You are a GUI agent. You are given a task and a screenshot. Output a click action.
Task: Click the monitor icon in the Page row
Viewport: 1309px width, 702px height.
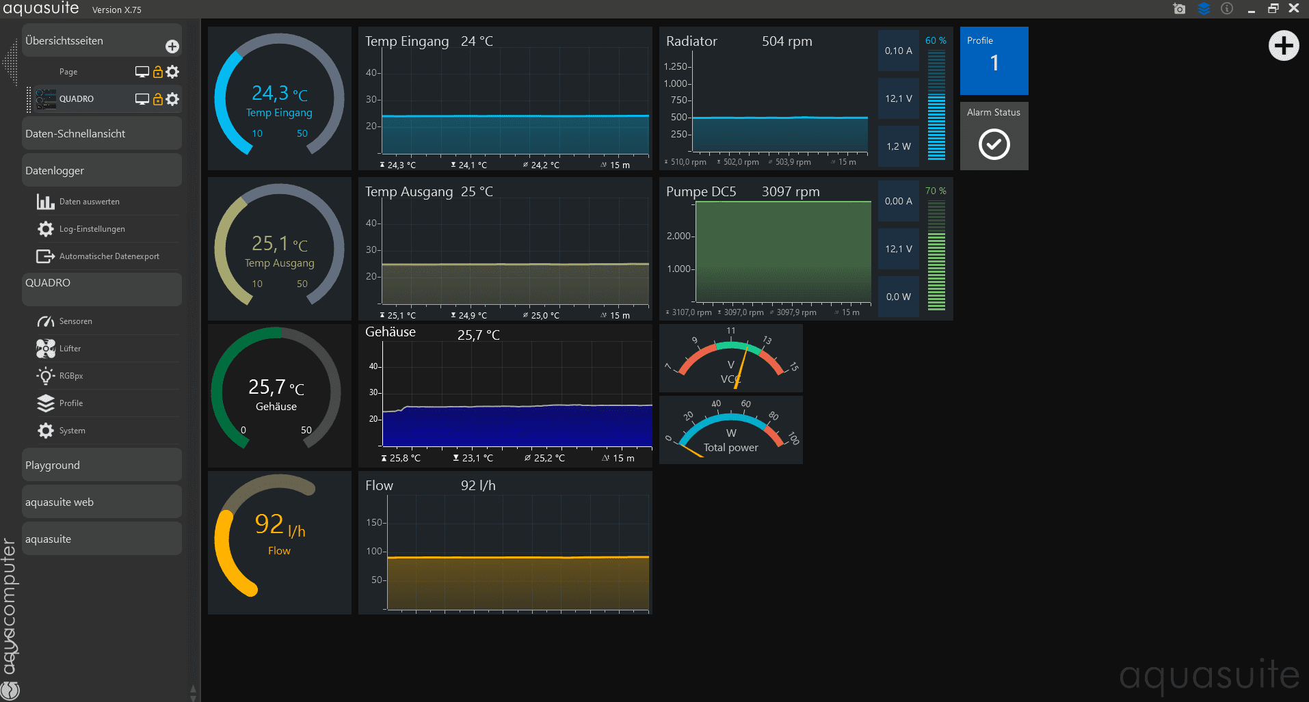click(142, 72)
